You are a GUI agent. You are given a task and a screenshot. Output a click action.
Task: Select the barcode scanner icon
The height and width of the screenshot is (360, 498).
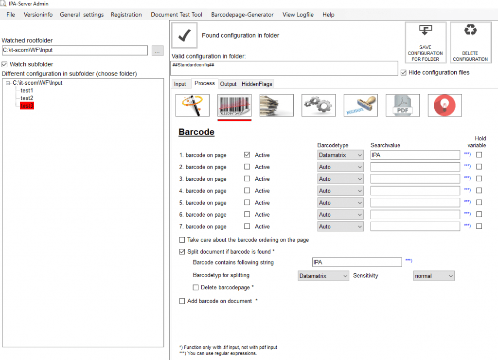[234, 105]
